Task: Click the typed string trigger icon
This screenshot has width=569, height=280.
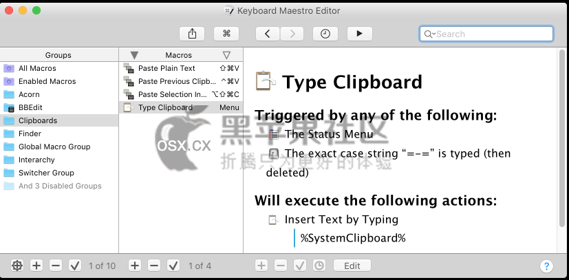Action: pos(274,153)
